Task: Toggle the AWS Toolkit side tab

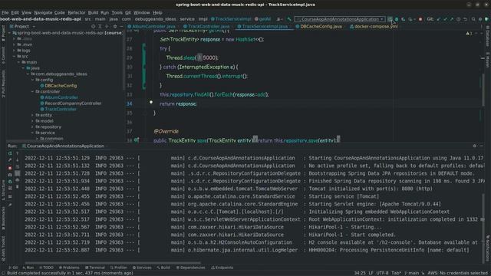Action: pos(3,248)
